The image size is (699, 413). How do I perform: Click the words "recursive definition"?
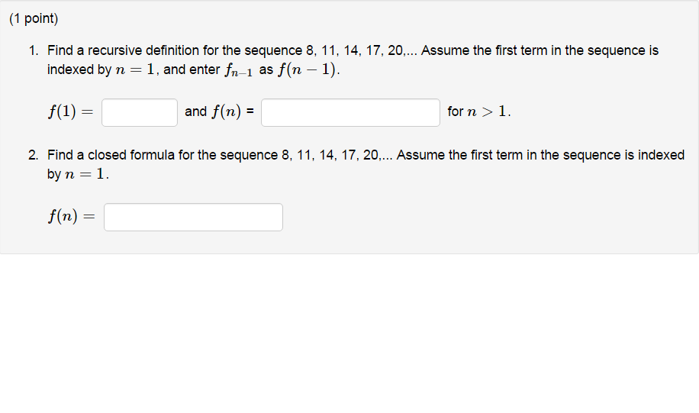(x=143, y=50)
